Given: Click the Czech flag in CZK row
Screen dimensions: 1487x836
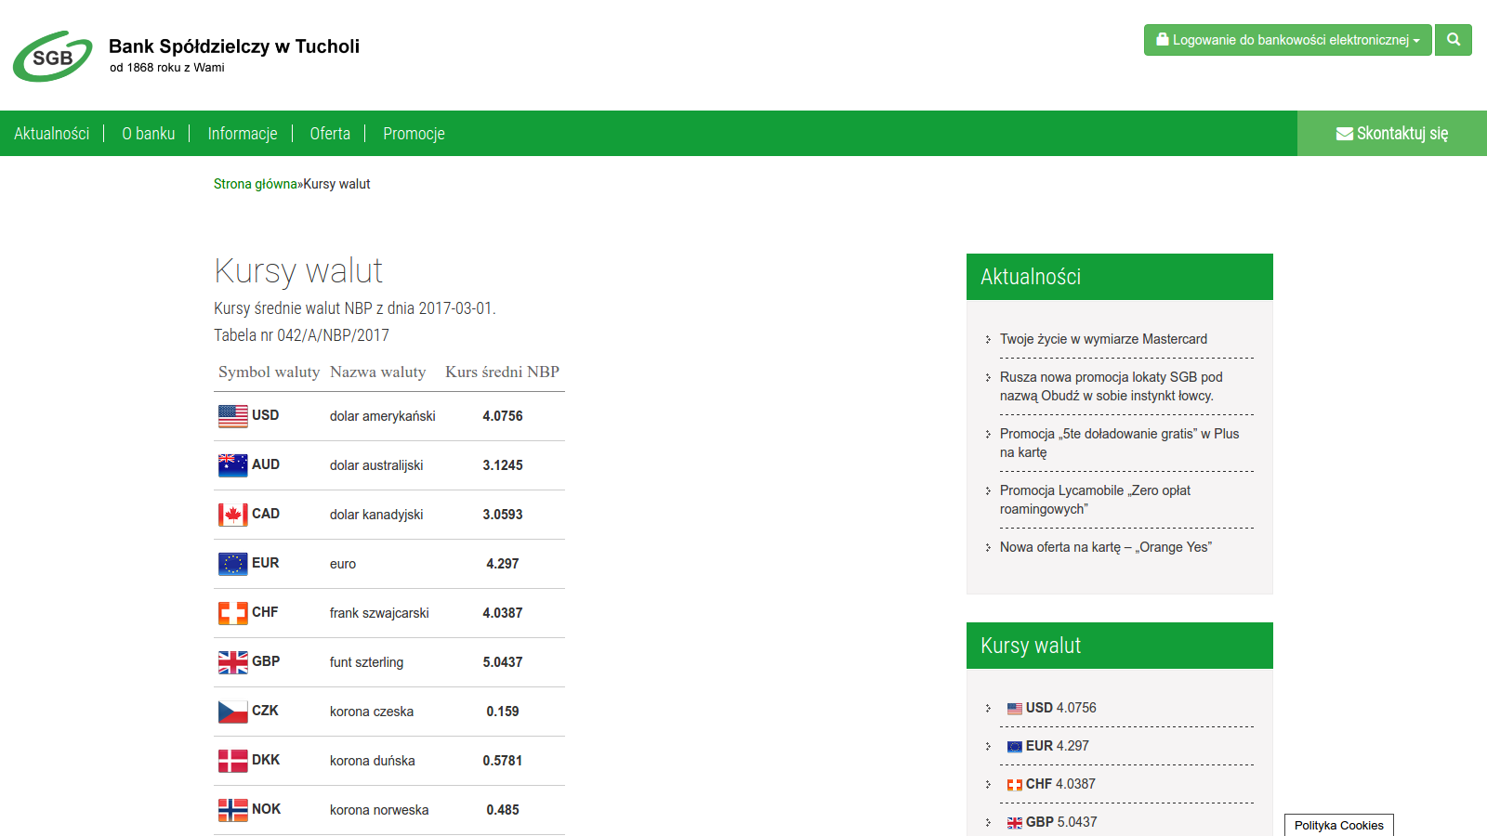Looking at the screenshot, I should (x=232, y=712).
